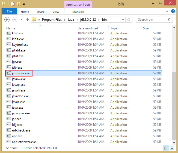
Task: Open Customize Quick Access Toolbar dropdown
Action: pos(24,4)
